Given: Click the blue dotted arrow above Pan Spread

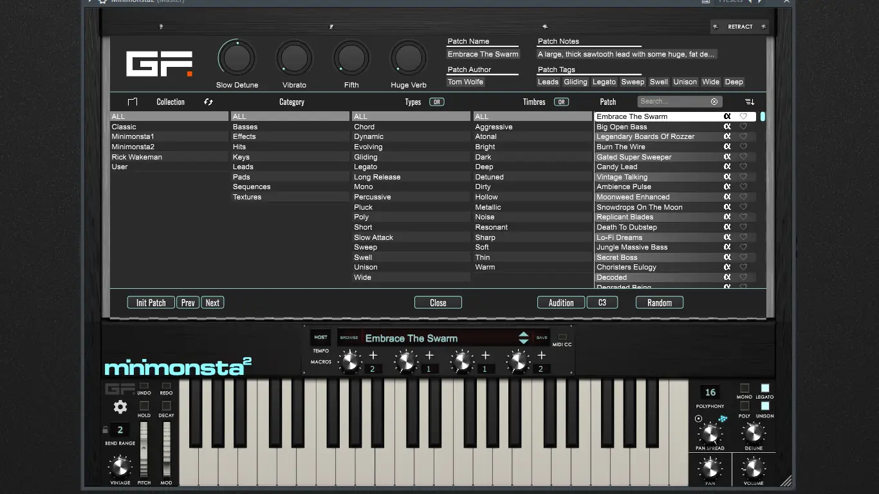Looking at the screenshot, I should coord(723,419).
